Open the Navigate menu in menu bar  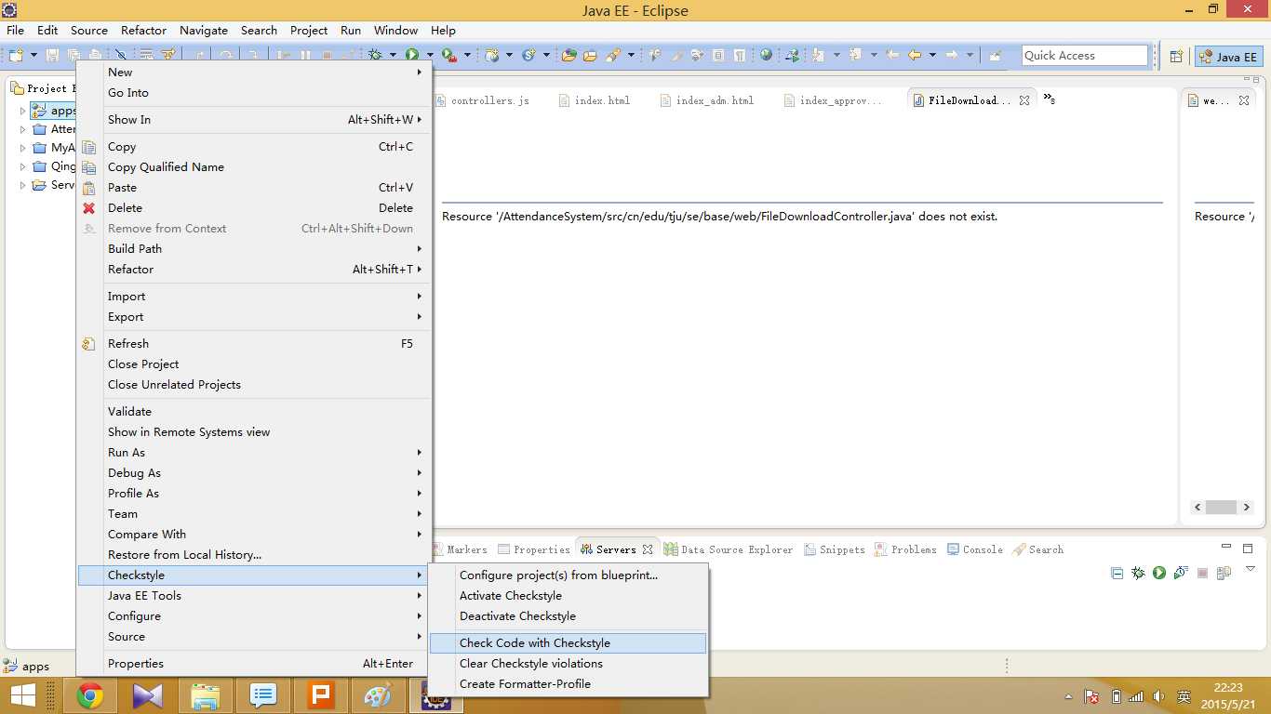tap(204, 30)
